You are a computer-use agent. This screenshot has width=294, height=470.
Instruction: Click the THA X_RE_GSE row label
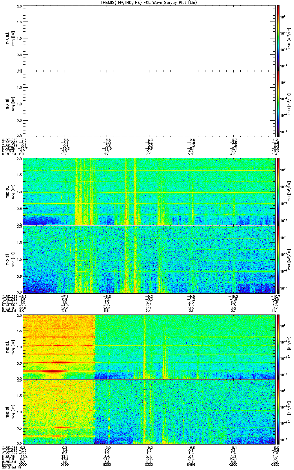click(x=10, y=139)
